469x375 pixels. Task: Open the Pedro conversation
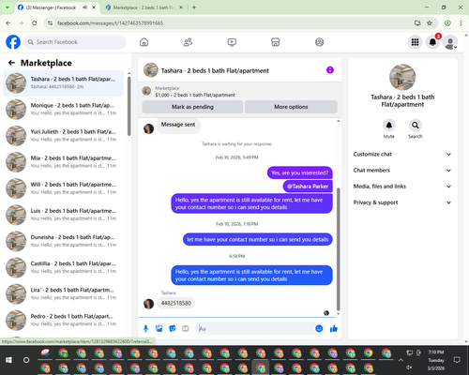coord(64,320)
